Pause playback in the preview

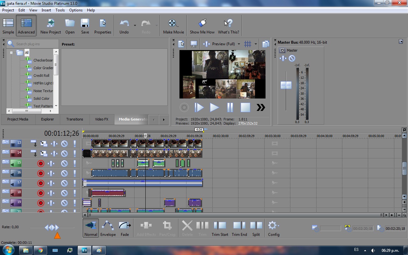pyautogui.click(x=230, y=107)
